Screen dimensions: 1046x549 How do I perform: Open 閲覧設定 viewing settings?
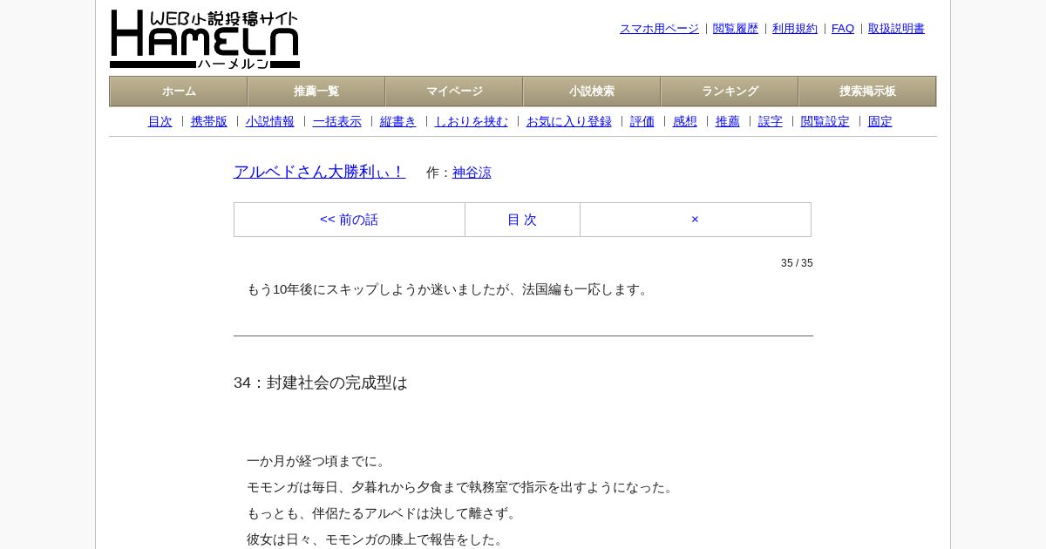click(x=825, y=121)
